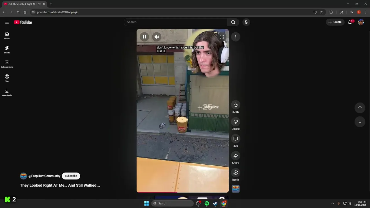The image size is (370, 208).
Task: Mute the Shorts video volume
Action: [157, 37]
